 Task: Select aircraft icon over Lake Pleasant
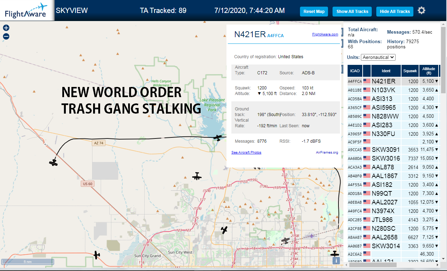tap(218, 138)
